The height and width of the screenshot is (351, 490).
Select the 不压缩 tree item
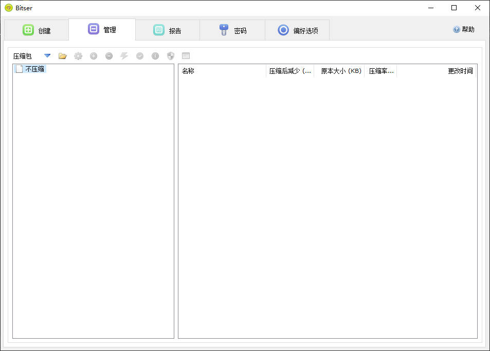click(x=34, y=69)
